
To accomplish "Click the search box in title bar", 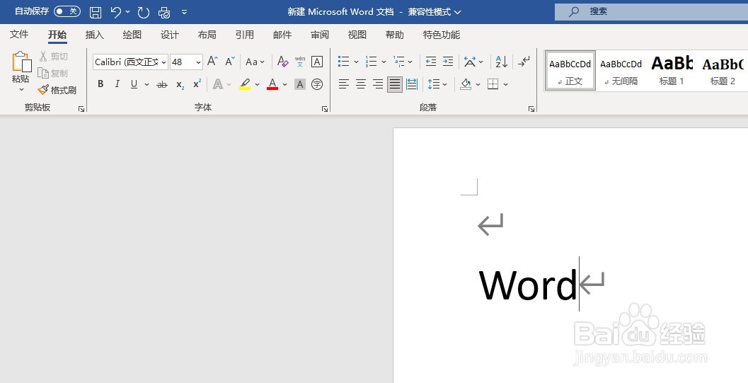I will (651, 11).
